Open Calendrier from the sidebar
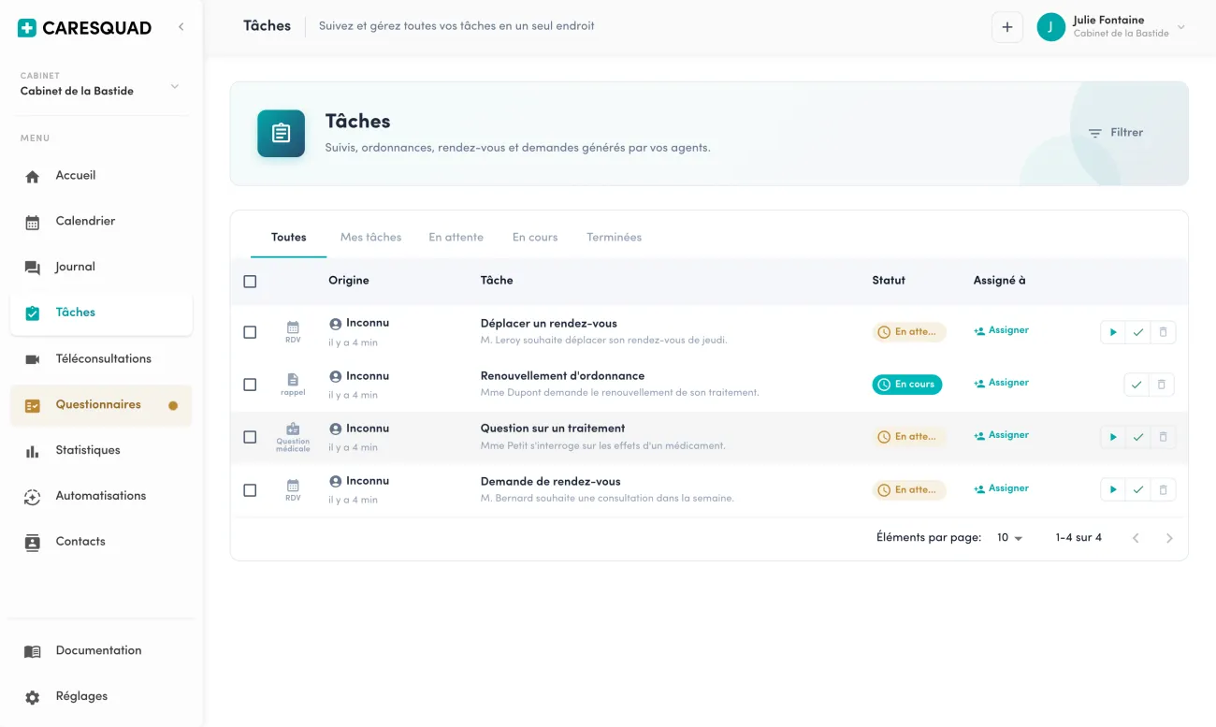Image resolution: width=1216 pixels, height=727 pixels. pos(101,222)
